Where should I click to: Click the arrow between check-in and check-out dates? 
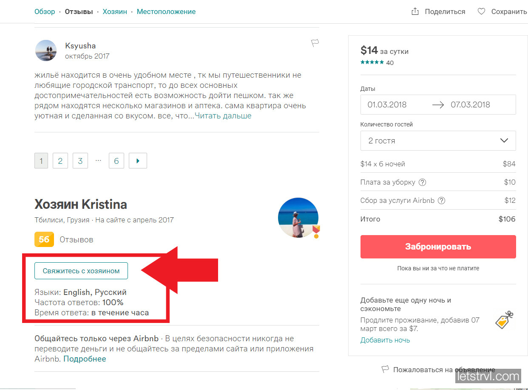pyautogui.click(x=439, y=104)
